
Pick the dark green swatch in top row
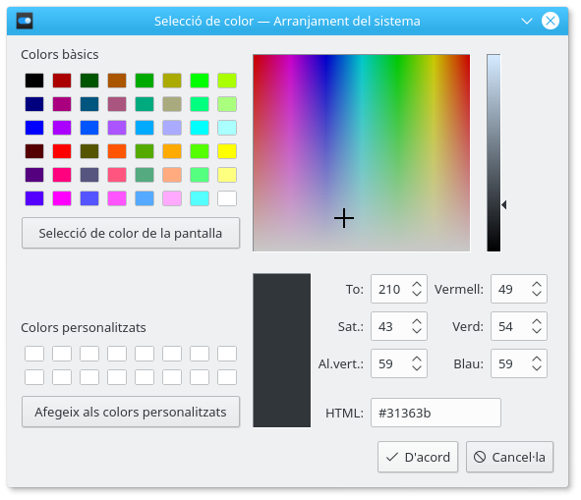point(89,81)
